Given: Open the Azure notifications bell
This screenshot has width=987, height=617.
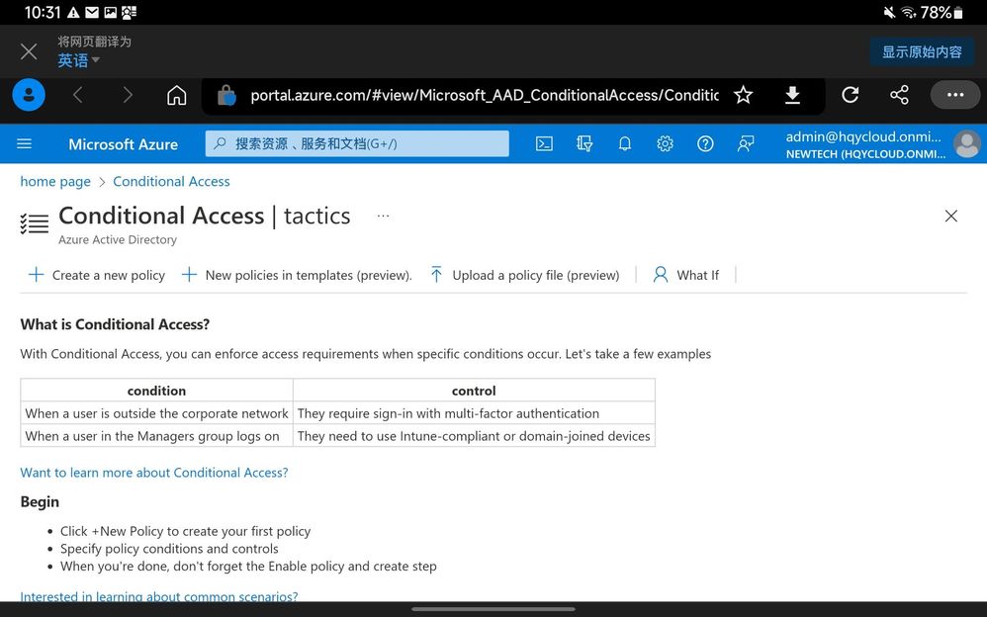Looking at the screenshot, I should [625, 143].
